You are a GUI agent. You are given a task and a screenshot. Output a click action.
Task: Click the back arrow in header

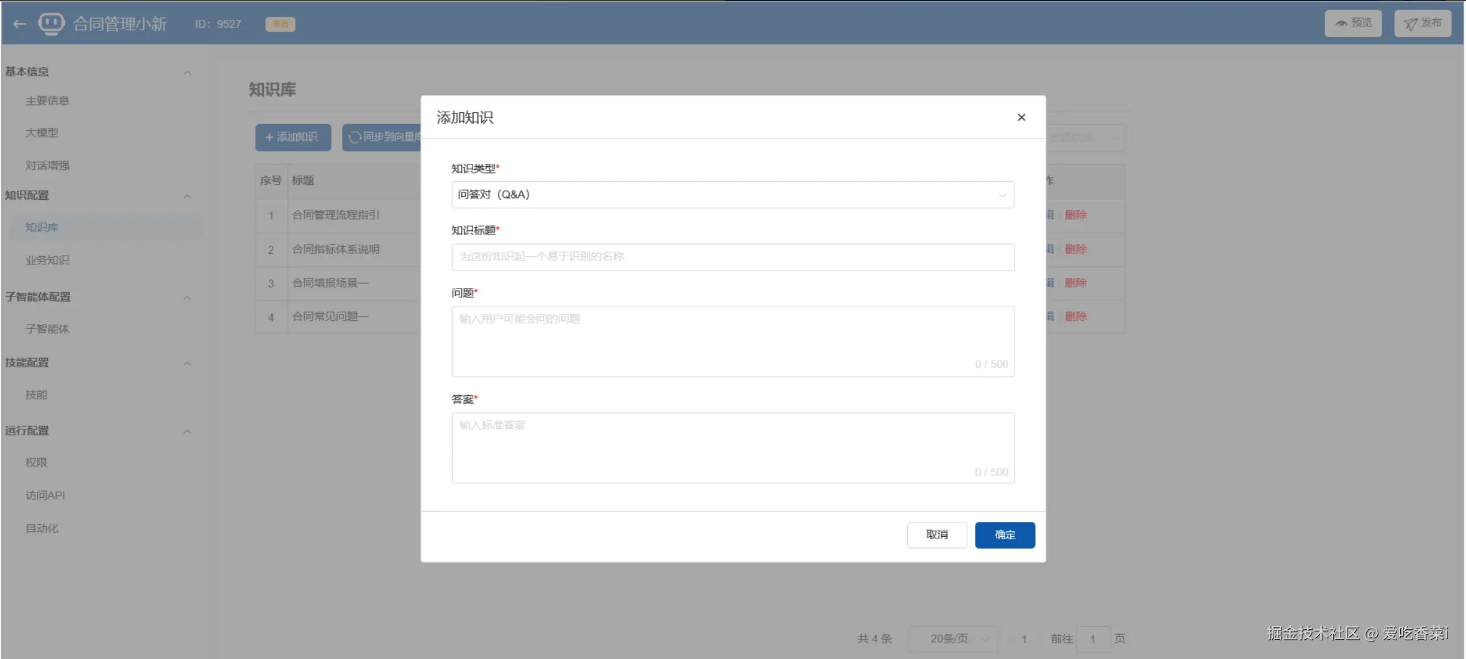pyautogui.click(x=19, y=24)
